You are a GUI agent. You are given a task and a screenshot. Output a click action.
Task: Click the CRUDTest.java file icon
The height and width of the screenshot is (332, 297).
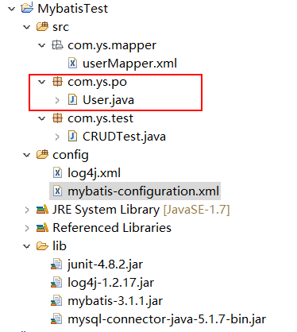[x=72, y=137]
